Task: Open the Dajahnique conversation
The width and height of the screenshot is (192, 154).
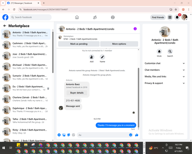Action: [26, 110]
